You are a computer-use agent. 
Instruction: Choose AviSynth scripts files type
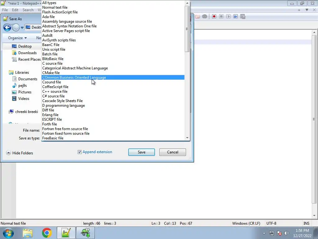pos(113,40)
